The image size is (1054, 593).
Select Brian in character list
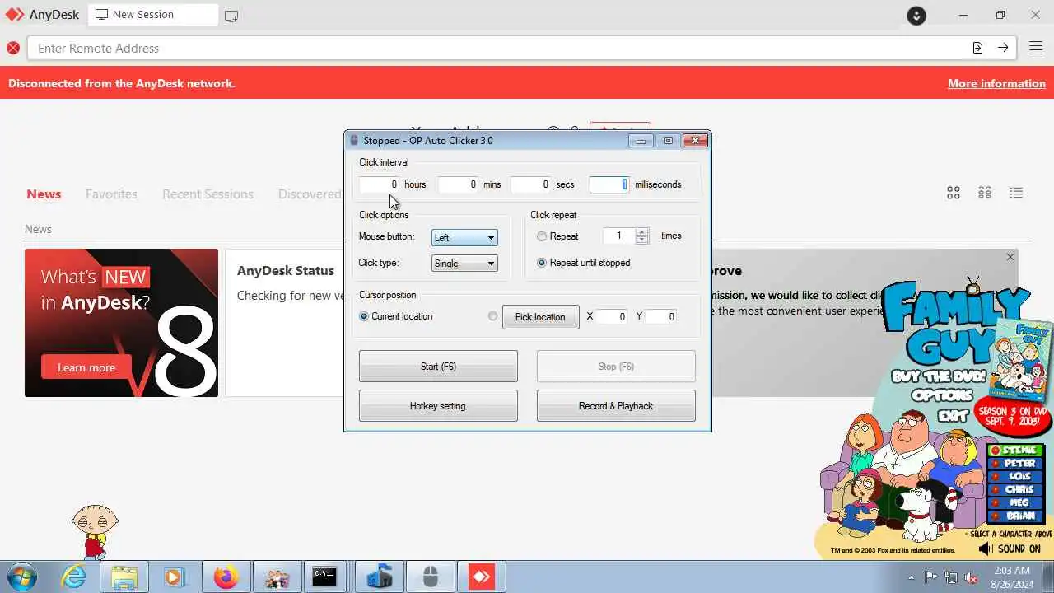[x=1016, y=516]
